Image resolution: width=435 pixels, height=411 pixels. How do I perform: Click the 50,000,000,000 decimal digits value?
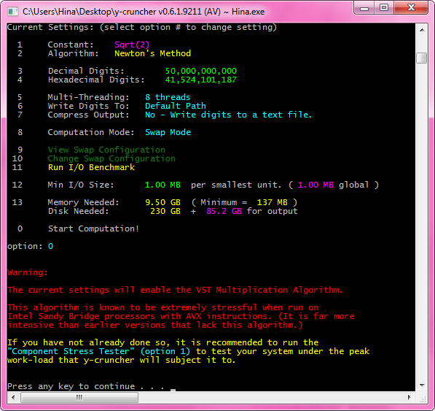(201, 71)
